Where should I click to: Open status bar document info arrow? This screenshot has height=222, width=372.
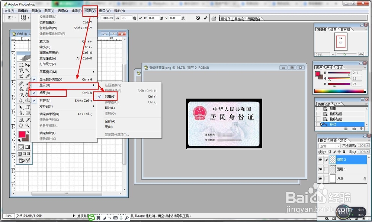[x=74, y=216]
